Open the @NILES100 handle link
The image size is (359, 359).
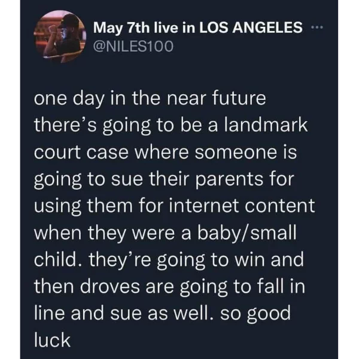133,46
